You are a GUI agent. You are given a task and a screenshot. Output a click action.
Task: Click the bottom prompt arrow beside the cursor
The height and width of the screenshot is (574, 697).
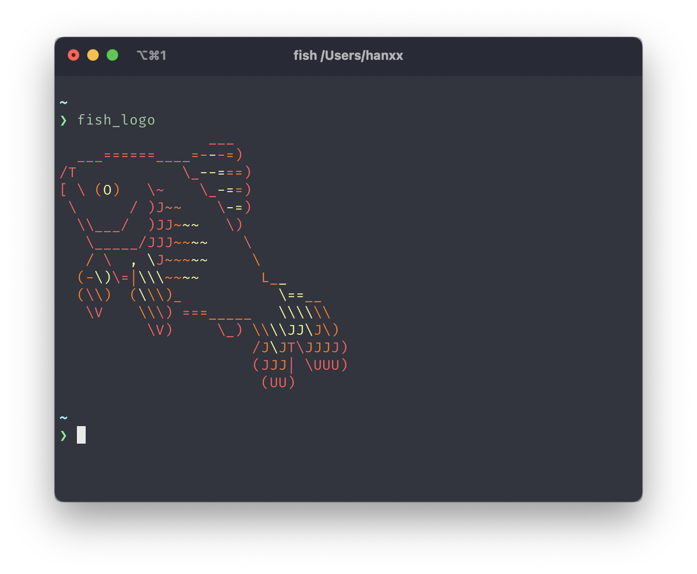tap(64, 435)
